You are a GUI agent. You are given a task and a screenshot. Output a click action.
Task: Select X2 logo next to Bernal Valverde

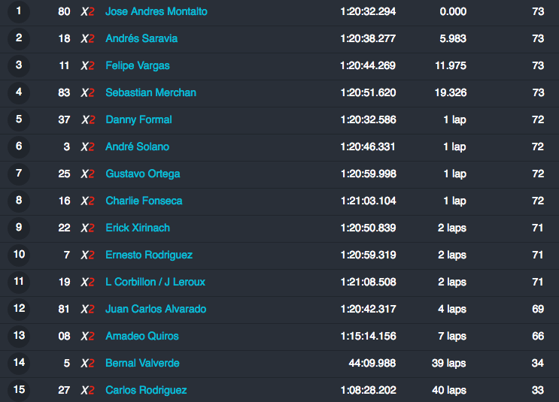point(87,364)
